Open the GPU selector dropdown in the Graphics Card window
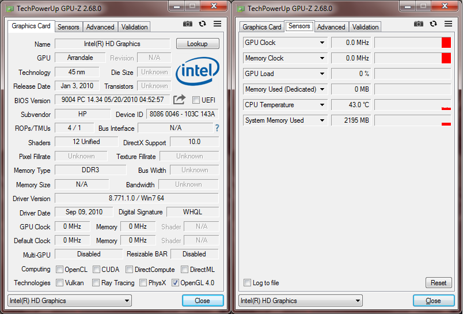 click(69, 301)
